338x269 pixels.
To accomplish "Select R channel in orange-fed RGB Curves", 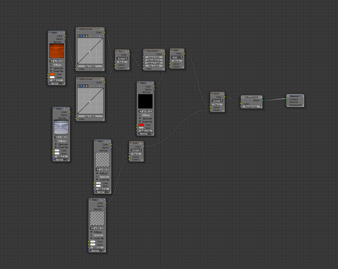I will coord(81,36).
